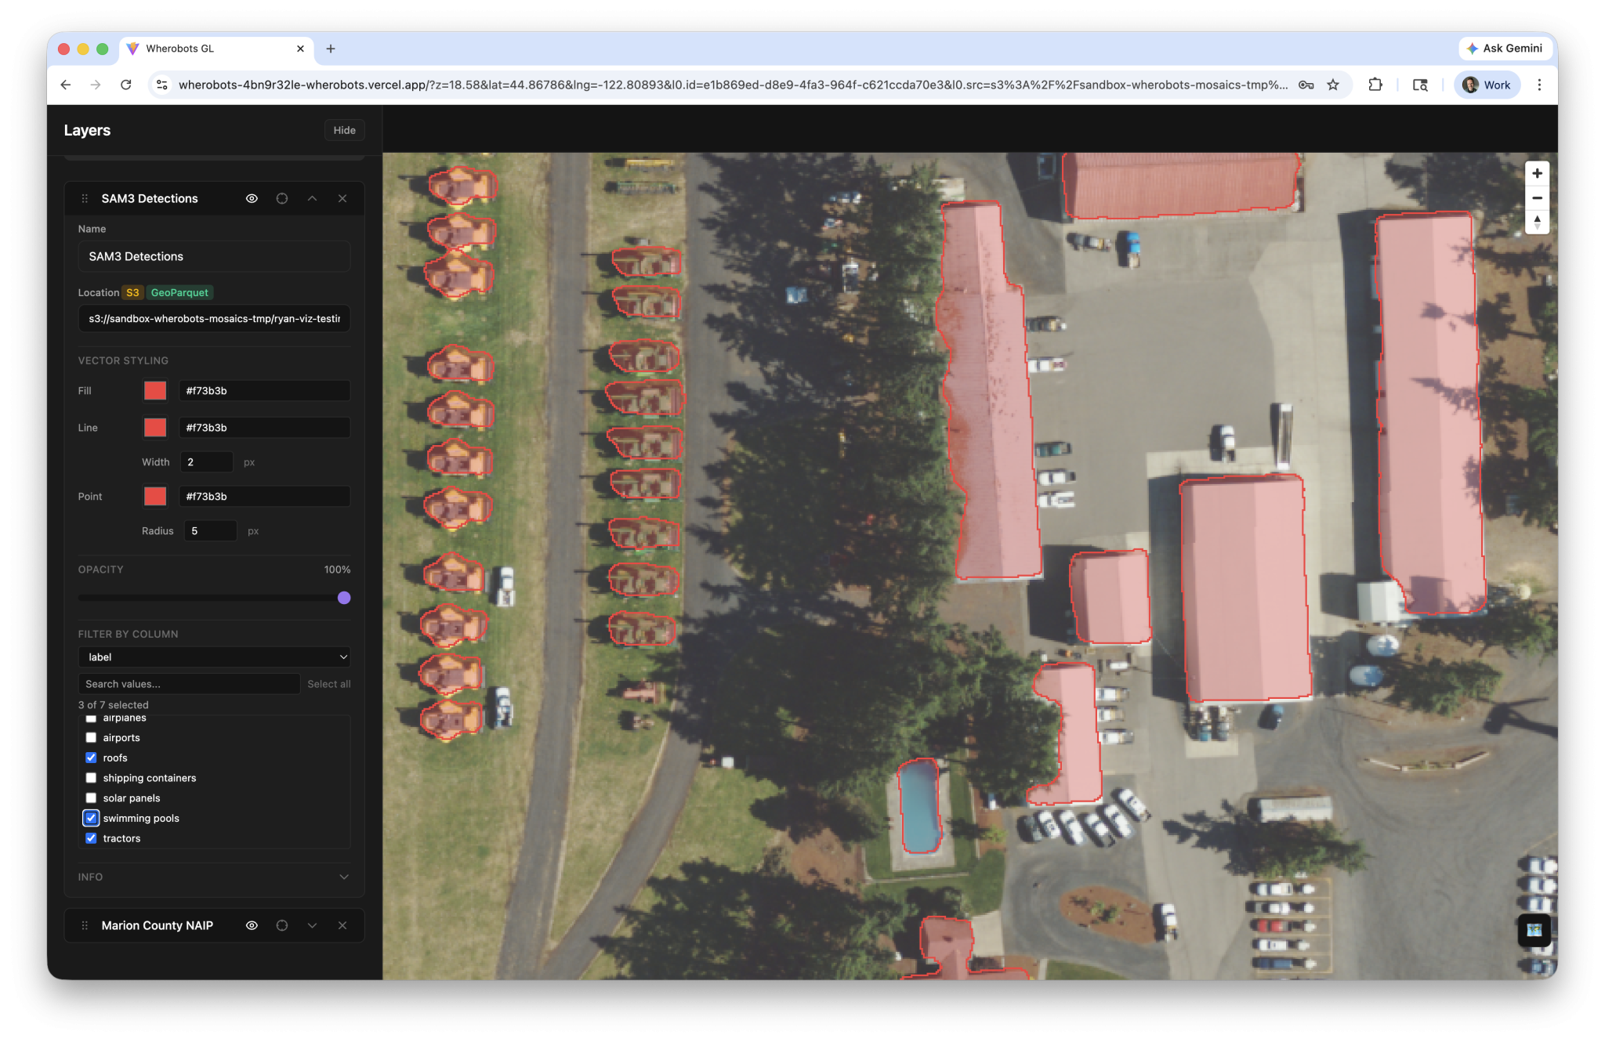Remove the SAM3 Detections layer with X

(x=342, y=198)
